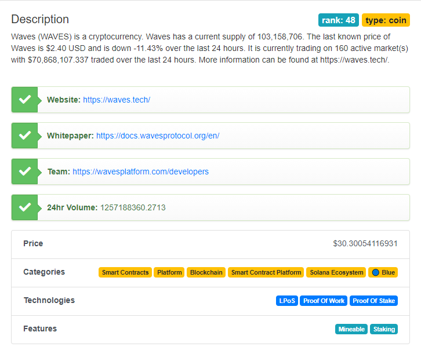Click the Description heading
421x354 pixels.
pyautogui.click(x=40, y=19)
